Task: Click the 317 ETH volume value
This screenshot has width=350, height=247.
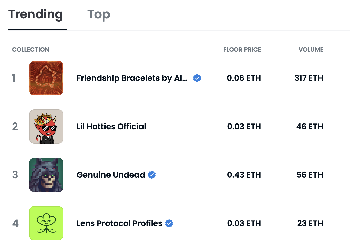Action: [x=309, y=78]
